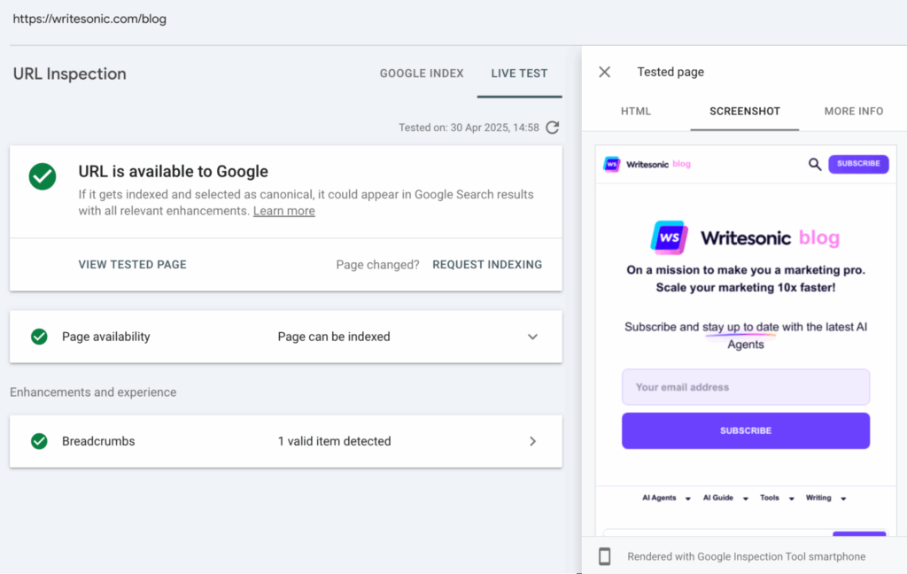Expand the Page availability row chevron
Screen dimensions: 907x574
532,337
